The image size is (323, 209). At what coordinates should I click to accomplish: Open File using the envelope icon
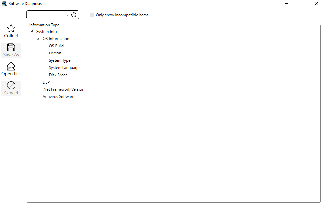click(11, 66)
